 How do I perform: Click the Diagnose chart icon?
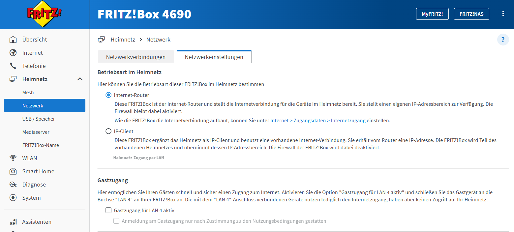13,185
